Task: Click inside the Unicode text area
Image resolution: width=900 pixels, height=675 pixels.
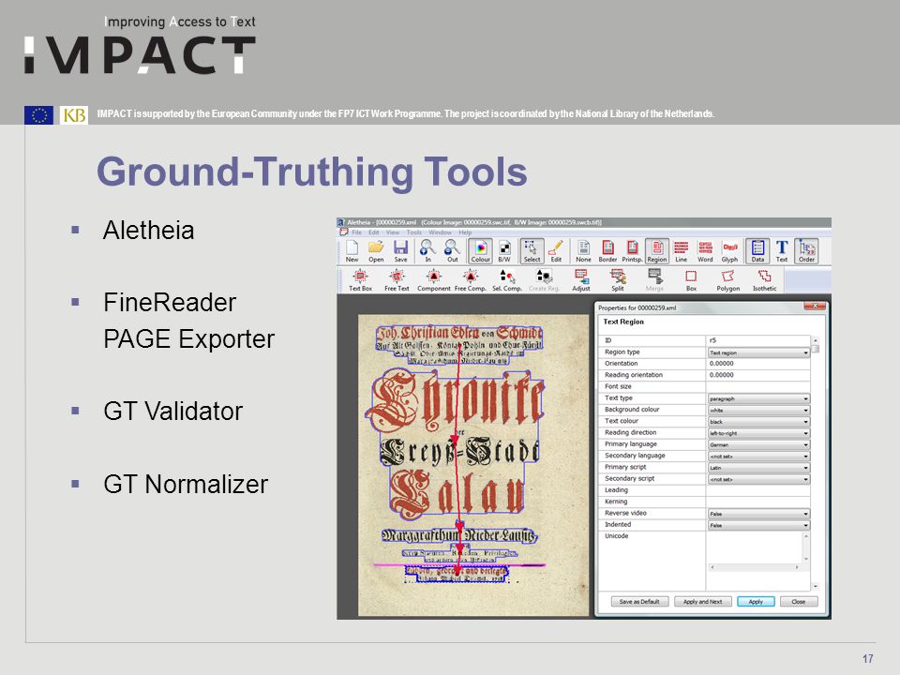Action: [x=754, y=547]
